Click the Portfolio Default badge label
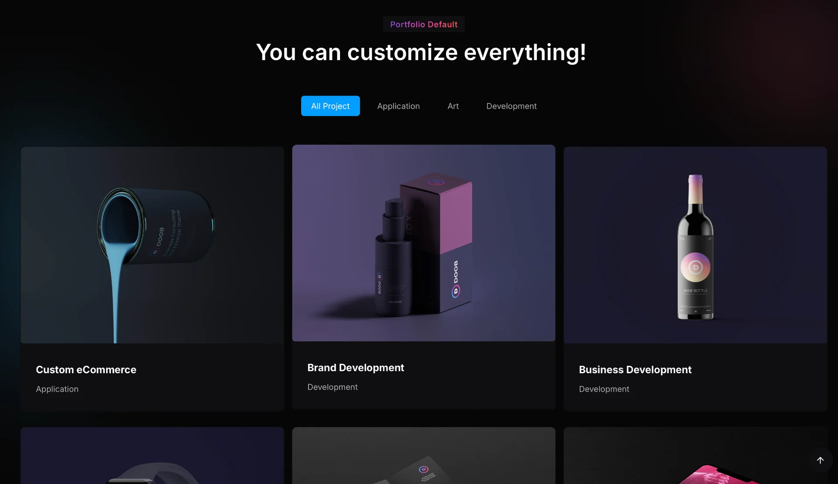The height and width of the screenshot is (484, 838). 423,24
